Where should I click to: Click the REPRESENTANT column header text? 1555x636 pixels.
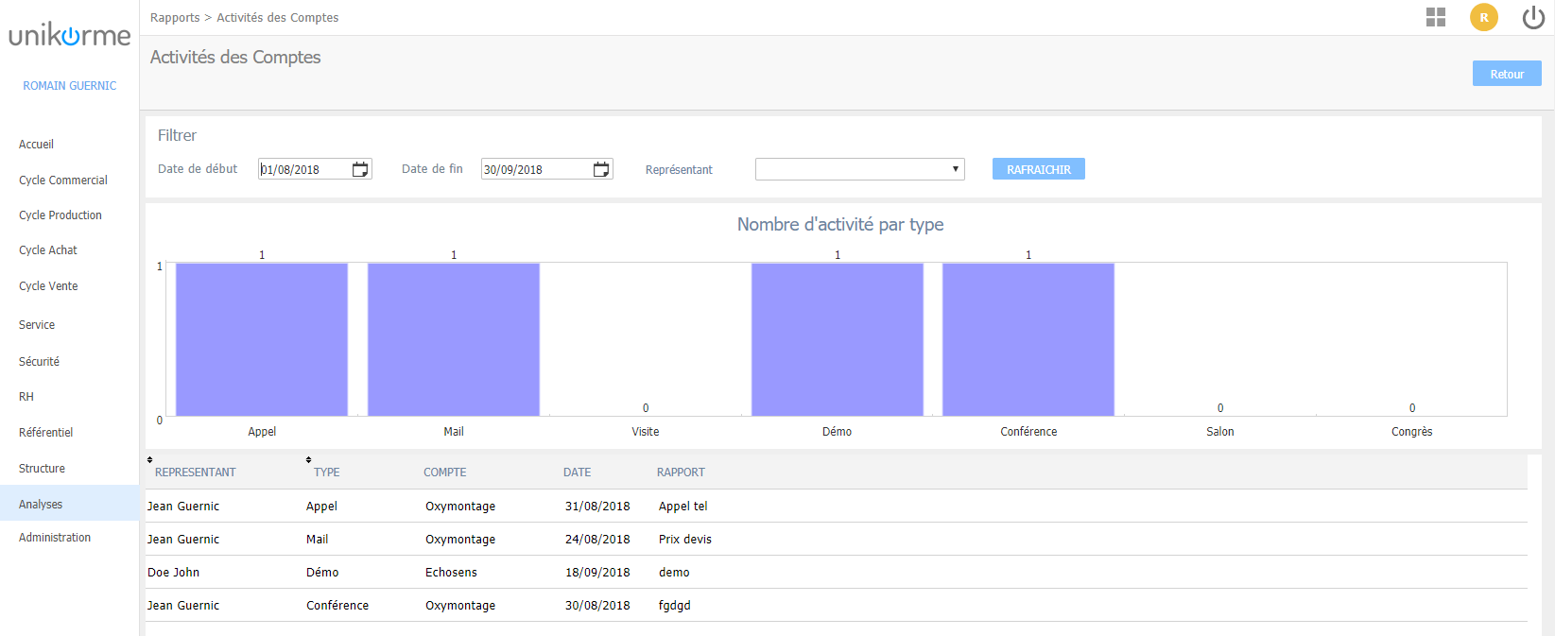point(196,473)
